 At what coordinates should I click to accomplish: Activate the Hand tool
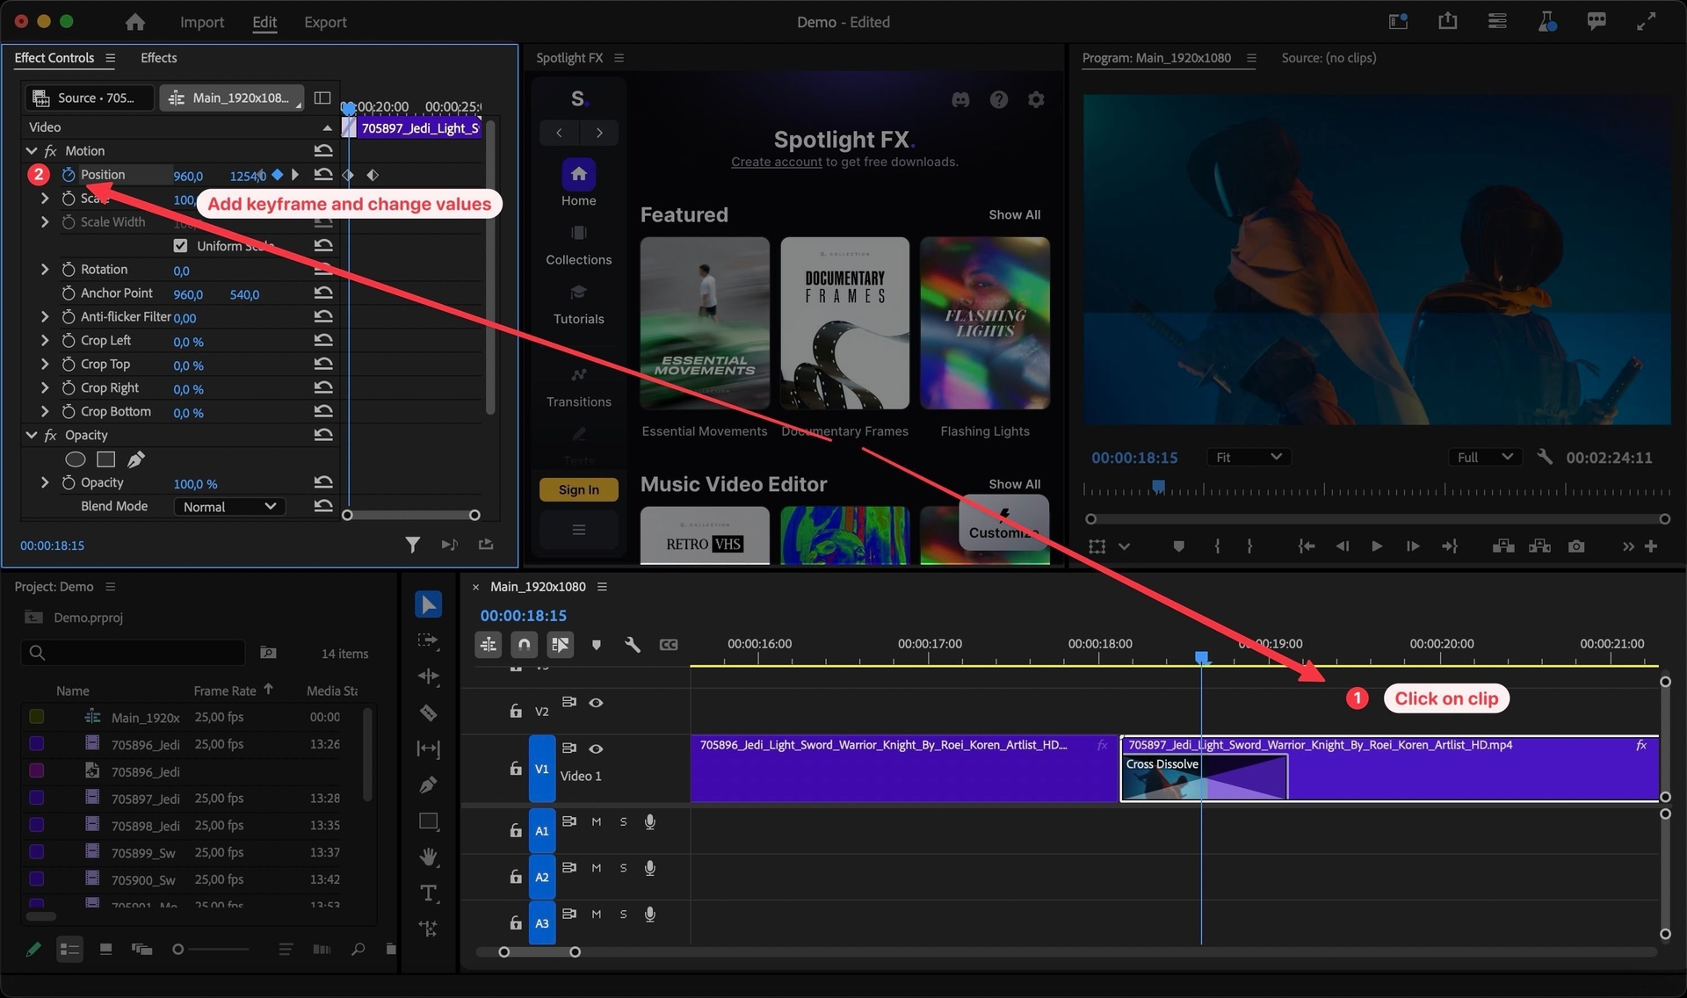click(428, 858)
